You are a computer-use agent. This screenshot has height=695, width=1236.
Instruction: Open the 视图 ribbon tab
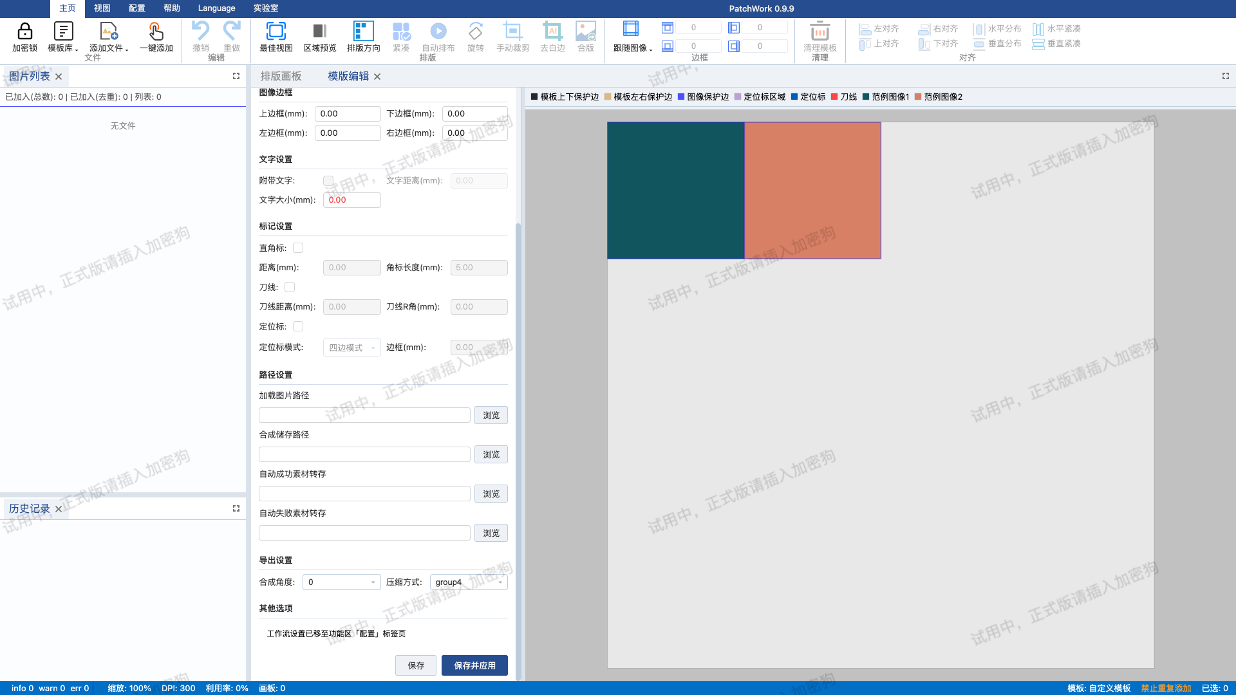coord(102,8)
